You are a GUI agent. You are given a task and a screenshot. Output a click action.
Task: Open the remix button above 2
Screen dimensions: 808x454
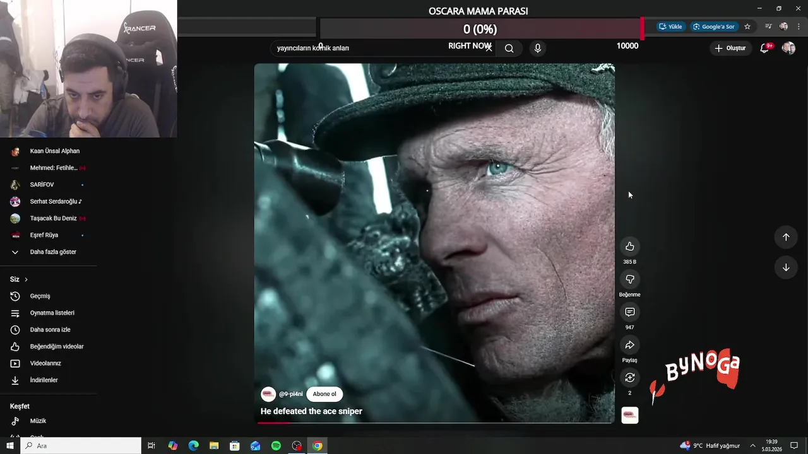(629, 378)
